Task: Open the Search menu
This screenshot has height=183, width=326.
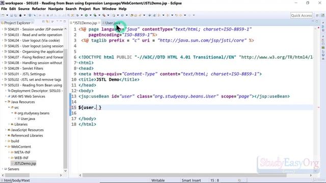Action: (x=71, y=9)
